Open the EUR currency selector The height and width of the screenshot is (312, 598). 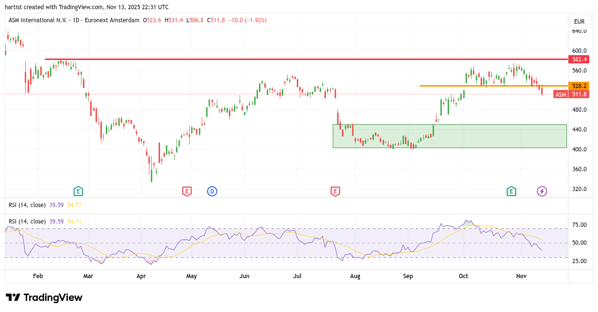click(x=579, y=21)
